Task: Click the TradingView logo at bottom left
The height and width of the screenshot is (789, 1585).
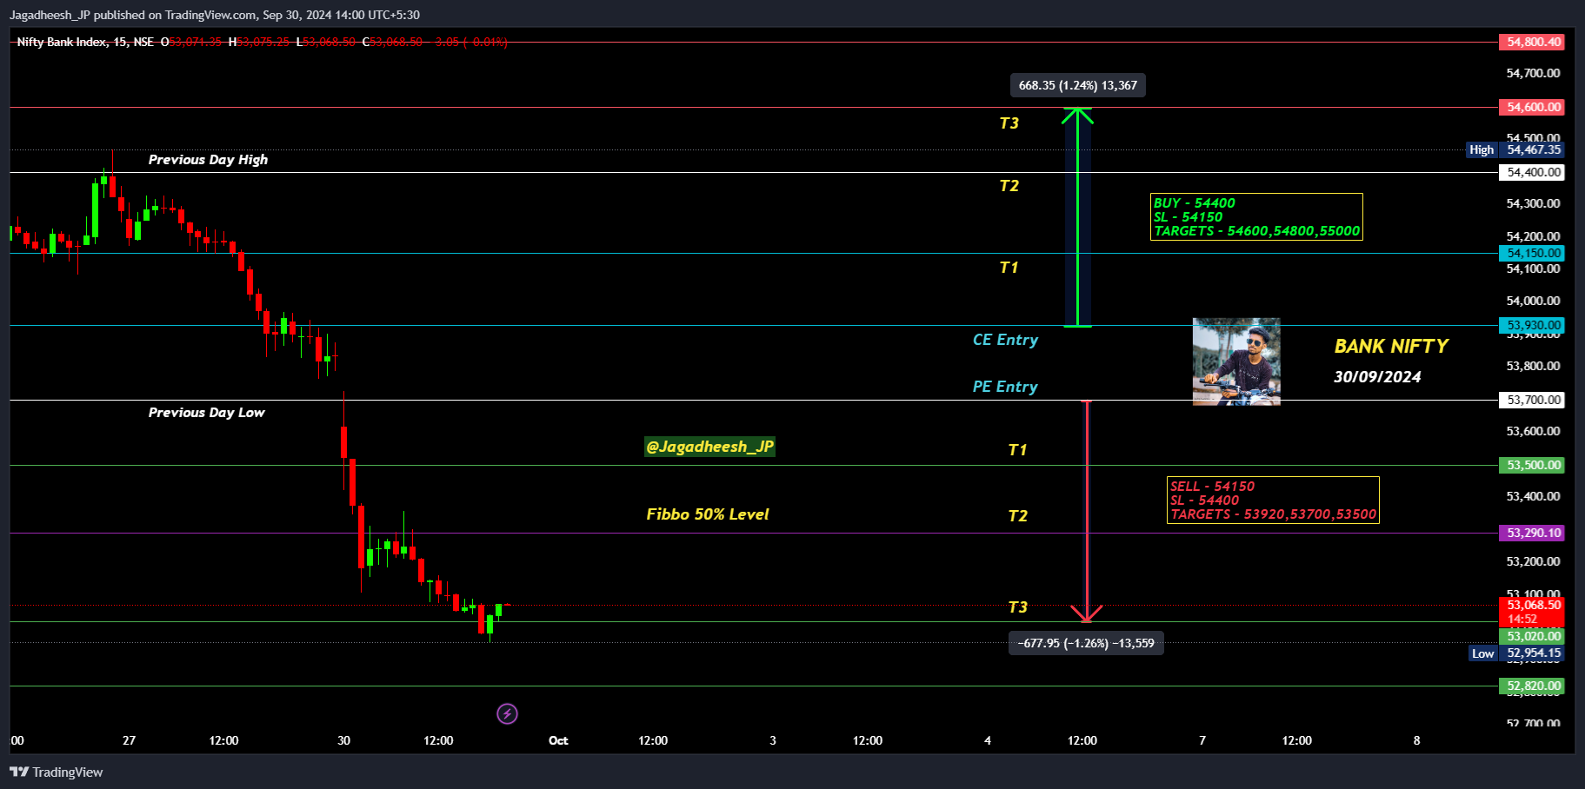Action: (x=57, y=772)
